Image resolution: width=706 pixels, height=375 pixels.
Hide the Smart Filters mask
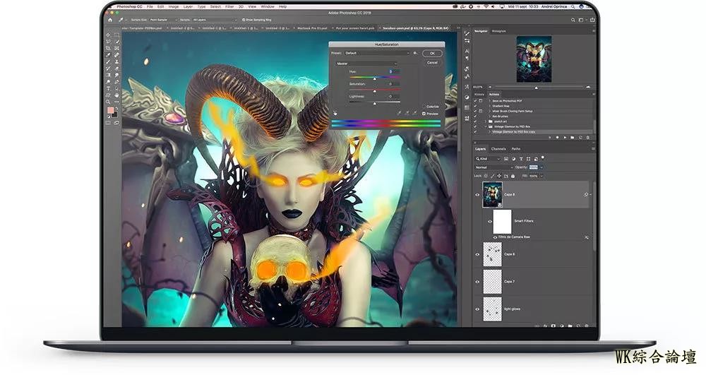pyautogui.click(x=490, y=222)
